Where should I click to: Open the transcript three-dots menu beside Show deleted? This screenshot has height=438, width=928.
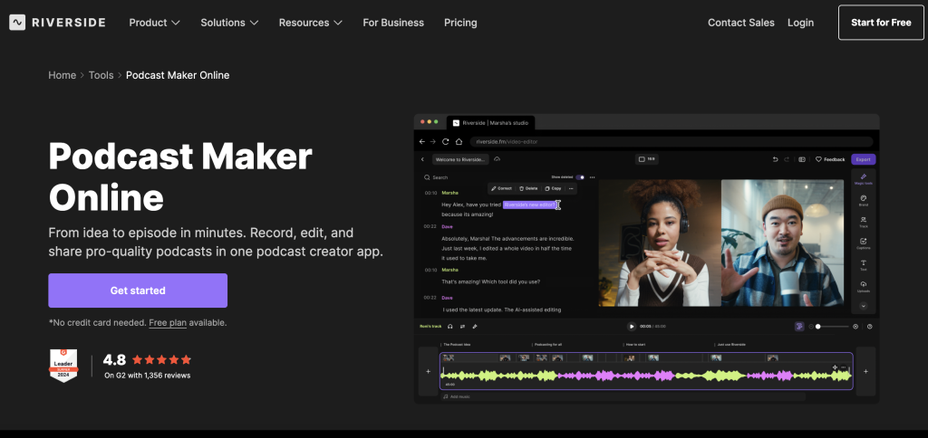592,177
